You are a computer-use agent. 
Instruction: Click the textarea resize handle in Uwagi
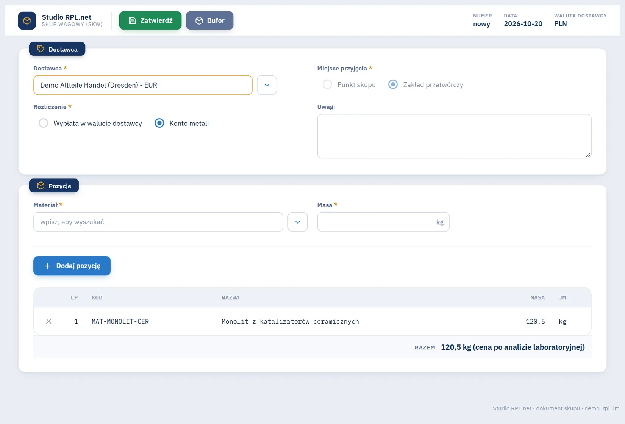pos(588,155)
